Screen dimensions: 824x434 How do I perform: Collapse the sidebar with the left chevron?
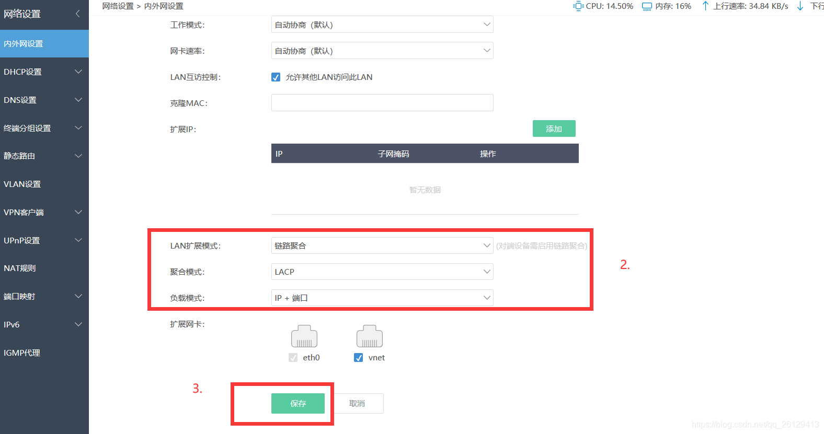coord(78,14)
